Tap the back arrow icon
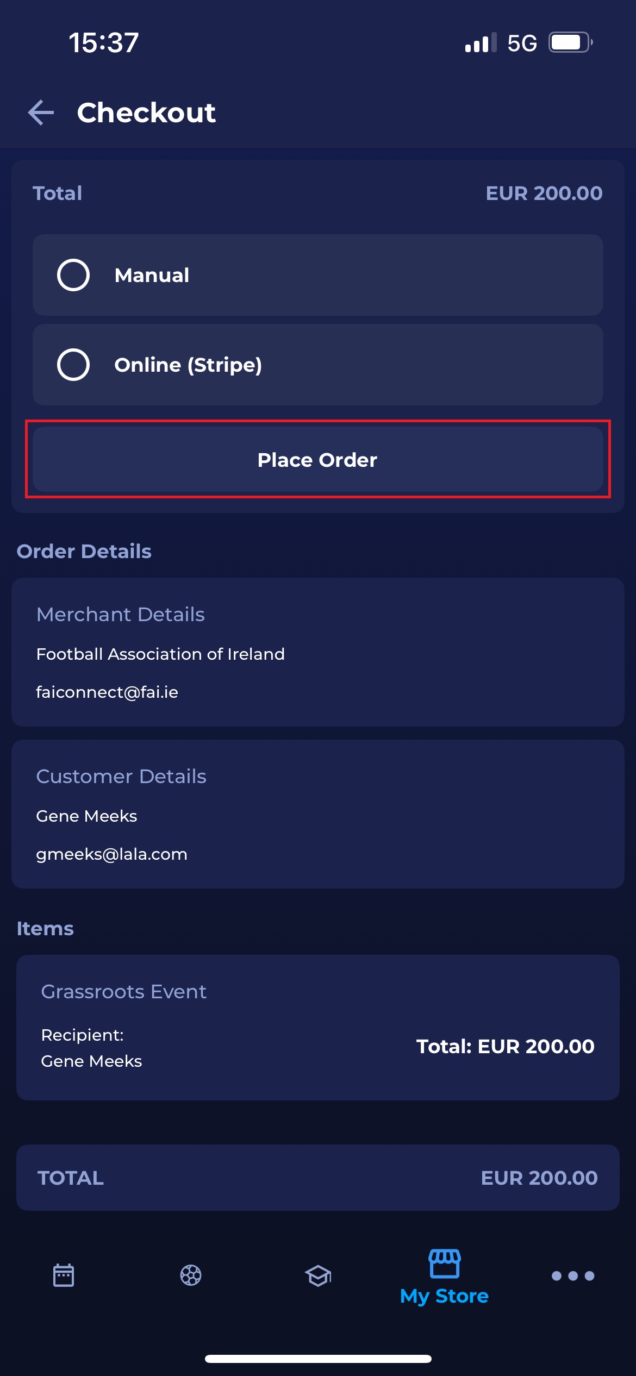The image size is (636, 1376). click(41, 112)
